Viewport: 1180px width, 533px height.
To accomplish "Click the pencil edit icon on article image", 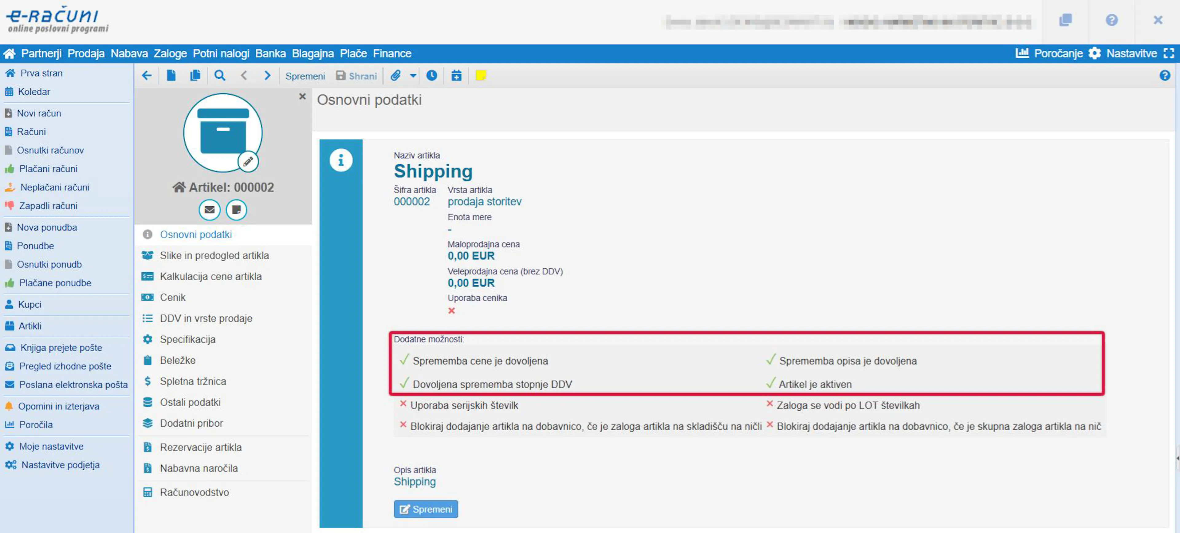I will click(248, 161).
